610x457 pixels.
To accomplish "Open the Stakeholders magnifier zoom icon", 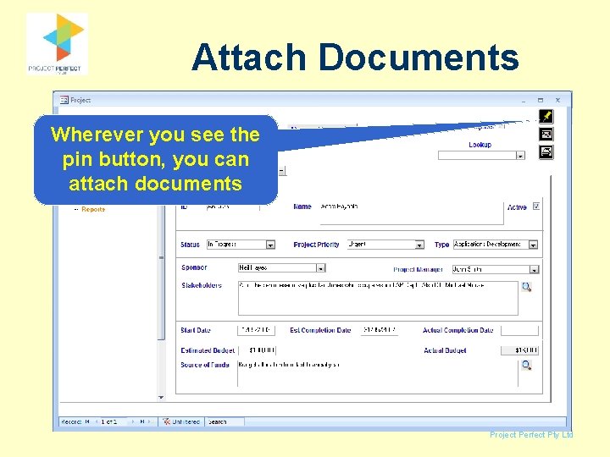I will (x=526, y=287).
